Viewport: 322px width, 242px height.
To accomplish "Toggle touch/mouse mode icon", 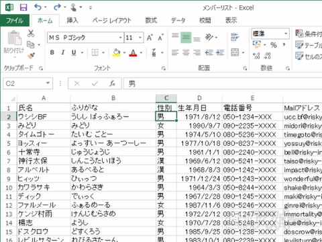I will pyautogui.click(x=74, y=7).
